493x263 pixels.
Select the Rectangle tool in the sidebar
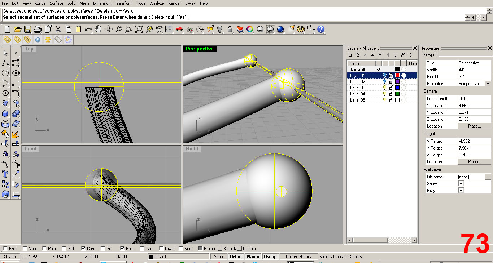[16, 83]
